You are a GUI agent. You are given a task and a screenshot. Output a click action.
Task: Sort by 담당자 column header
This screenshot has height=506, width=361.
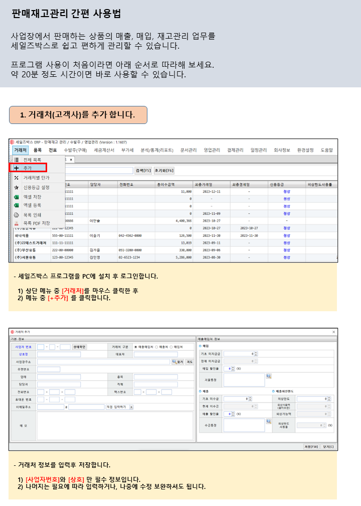click(103, 185)
